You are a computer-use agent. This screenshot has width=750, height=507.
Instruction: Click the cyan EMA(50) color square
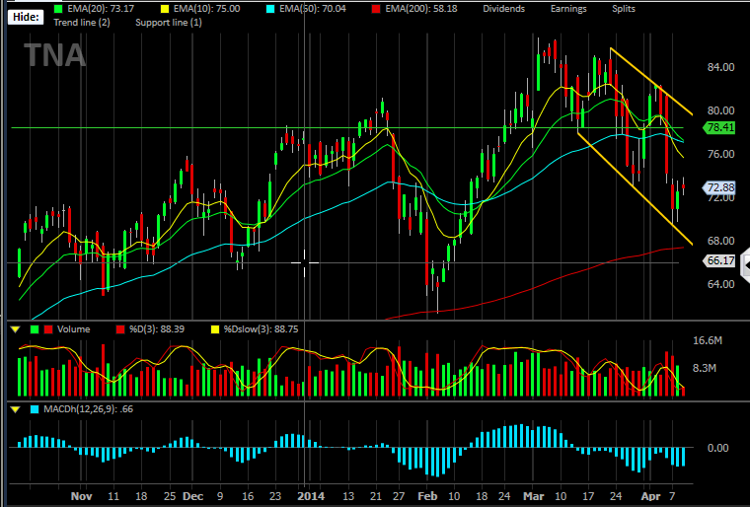tap(270, 9)
